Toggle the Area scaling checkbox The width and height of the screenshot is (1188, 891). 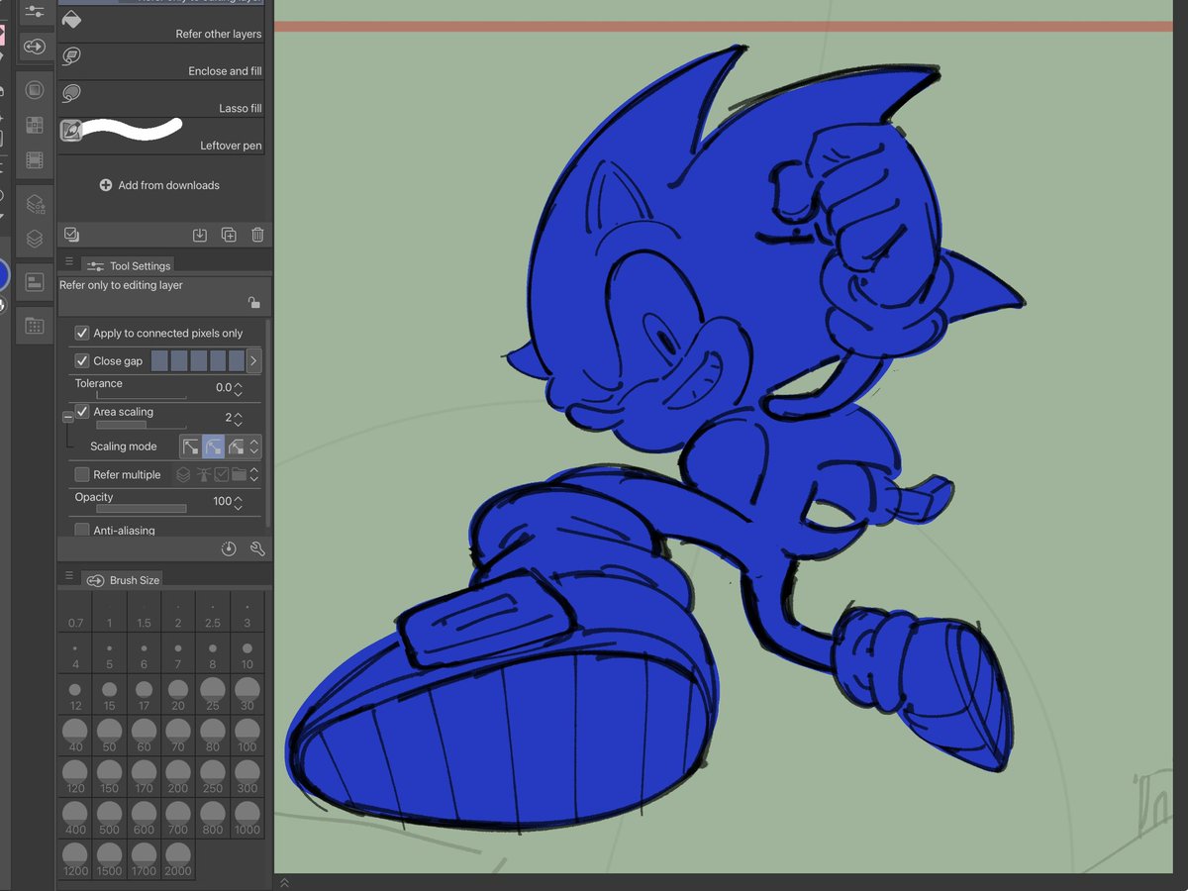coord(82,412)
